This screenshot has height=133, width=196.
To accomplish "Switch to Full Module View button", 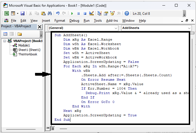I will [x=53, y=128].
